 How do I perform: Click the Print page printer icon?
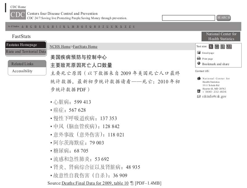click(x=199, y=58)
